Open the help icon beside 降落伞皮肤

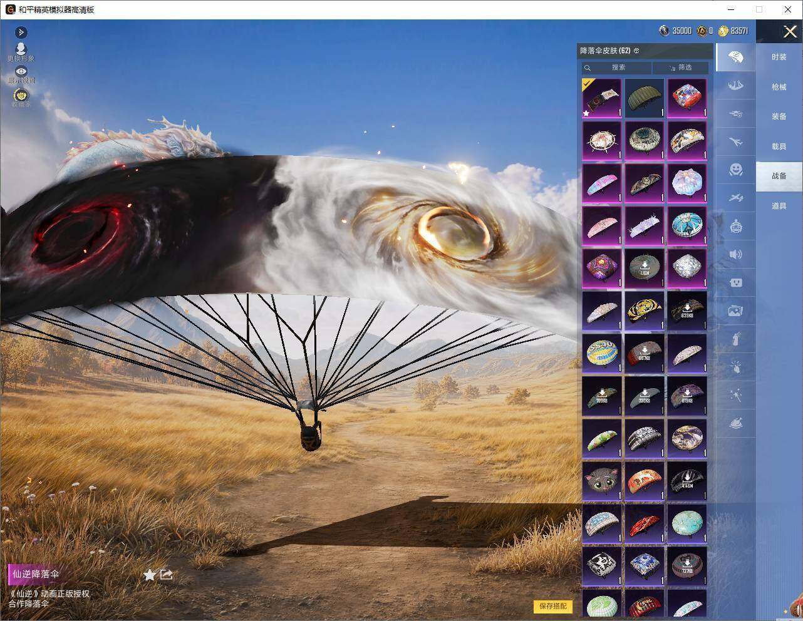point(636,51)
